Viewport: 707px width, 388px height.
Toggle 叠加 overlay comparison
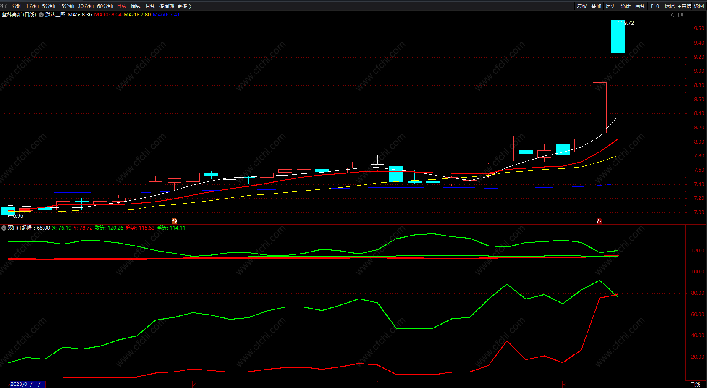click(596, 6)
